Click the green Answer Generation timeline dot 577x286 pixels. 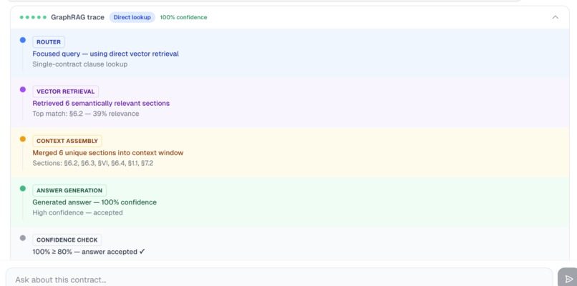[23, 189]
